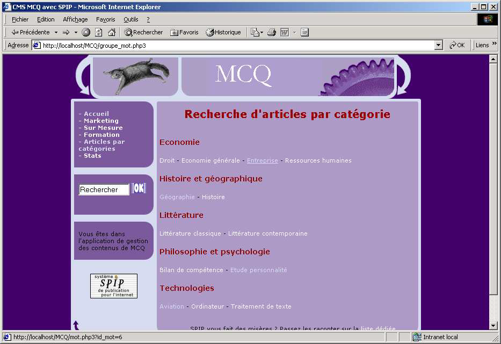Open the Affichage menu
This screenshot has height=344, width=501.
tap(75, 19)
